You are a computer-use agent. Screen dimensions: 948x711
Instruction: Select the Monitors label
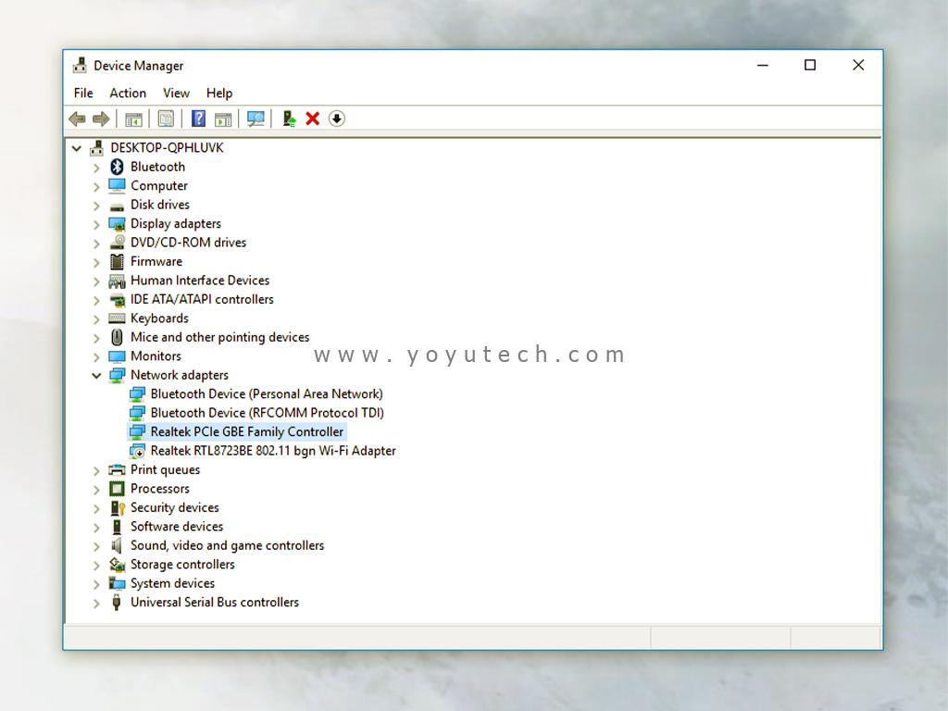coord(156,356)
